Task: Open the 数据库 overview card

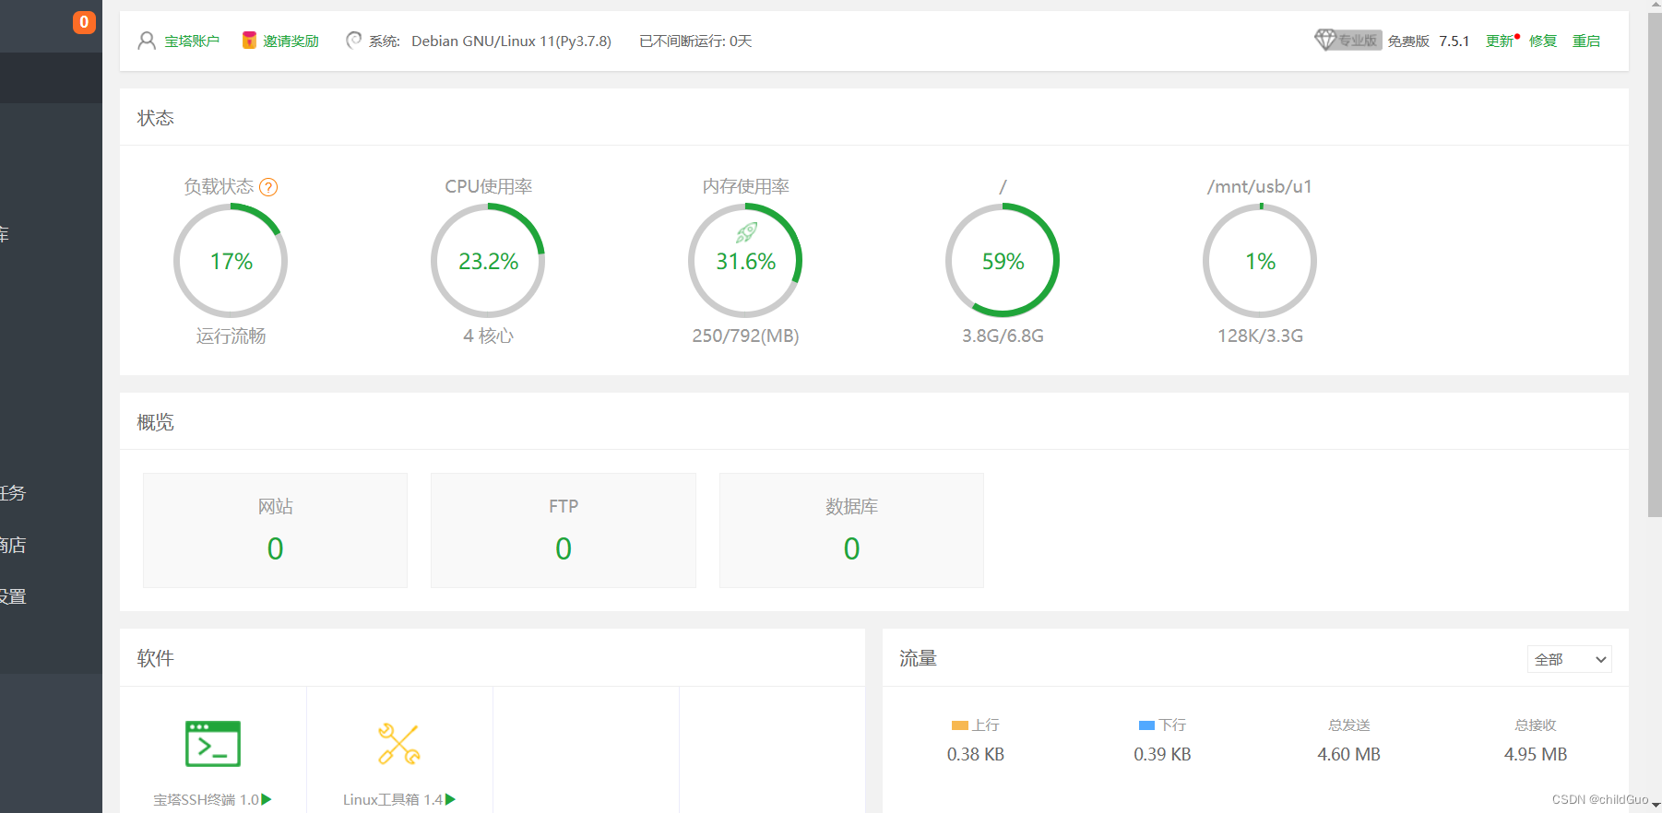Action: (x=851, y=530)
